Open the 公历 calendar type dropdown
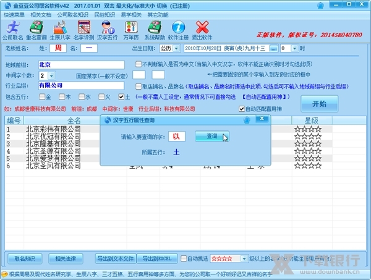Screen dimensions: 371x280 coord(176,48)
